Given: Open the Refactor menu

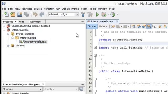Looking at the screenshot, I should click(49, 9).
